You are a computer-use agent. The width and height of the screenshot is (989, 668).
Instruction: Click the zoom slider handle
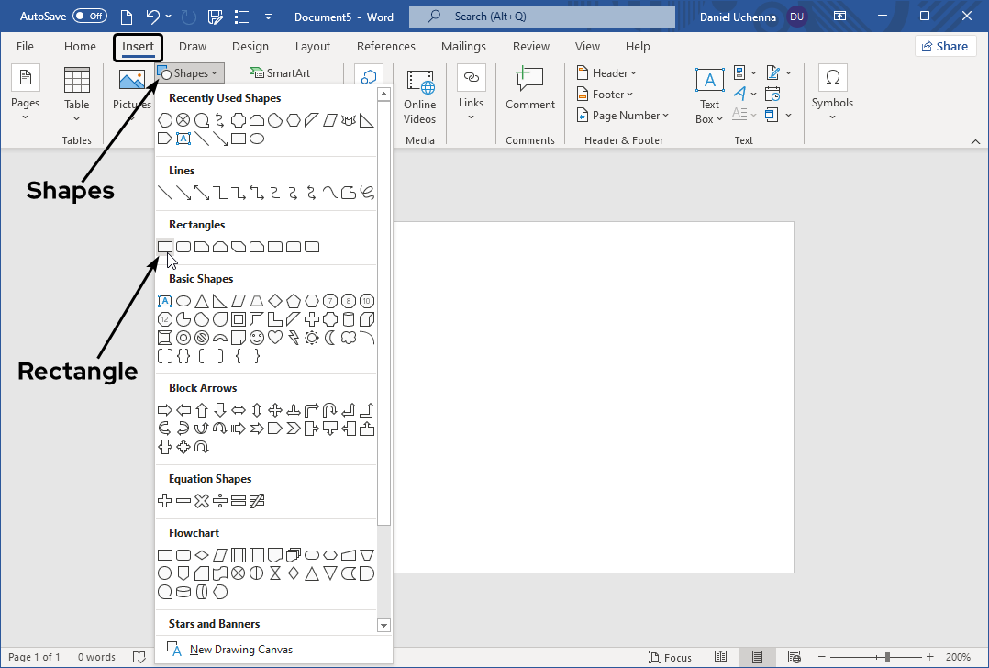tap(886, 657)
